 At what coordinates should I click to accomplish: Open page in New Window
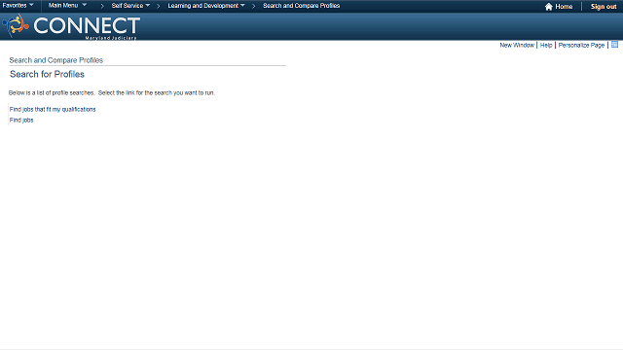[x=517, y=46]
